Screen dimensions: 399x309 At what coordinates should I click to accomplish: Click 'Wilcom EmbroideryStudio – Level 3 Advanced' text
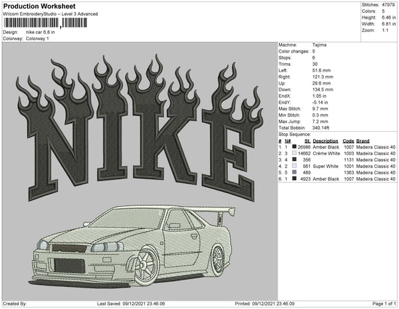pyautogui.click(x=51, y=14)
